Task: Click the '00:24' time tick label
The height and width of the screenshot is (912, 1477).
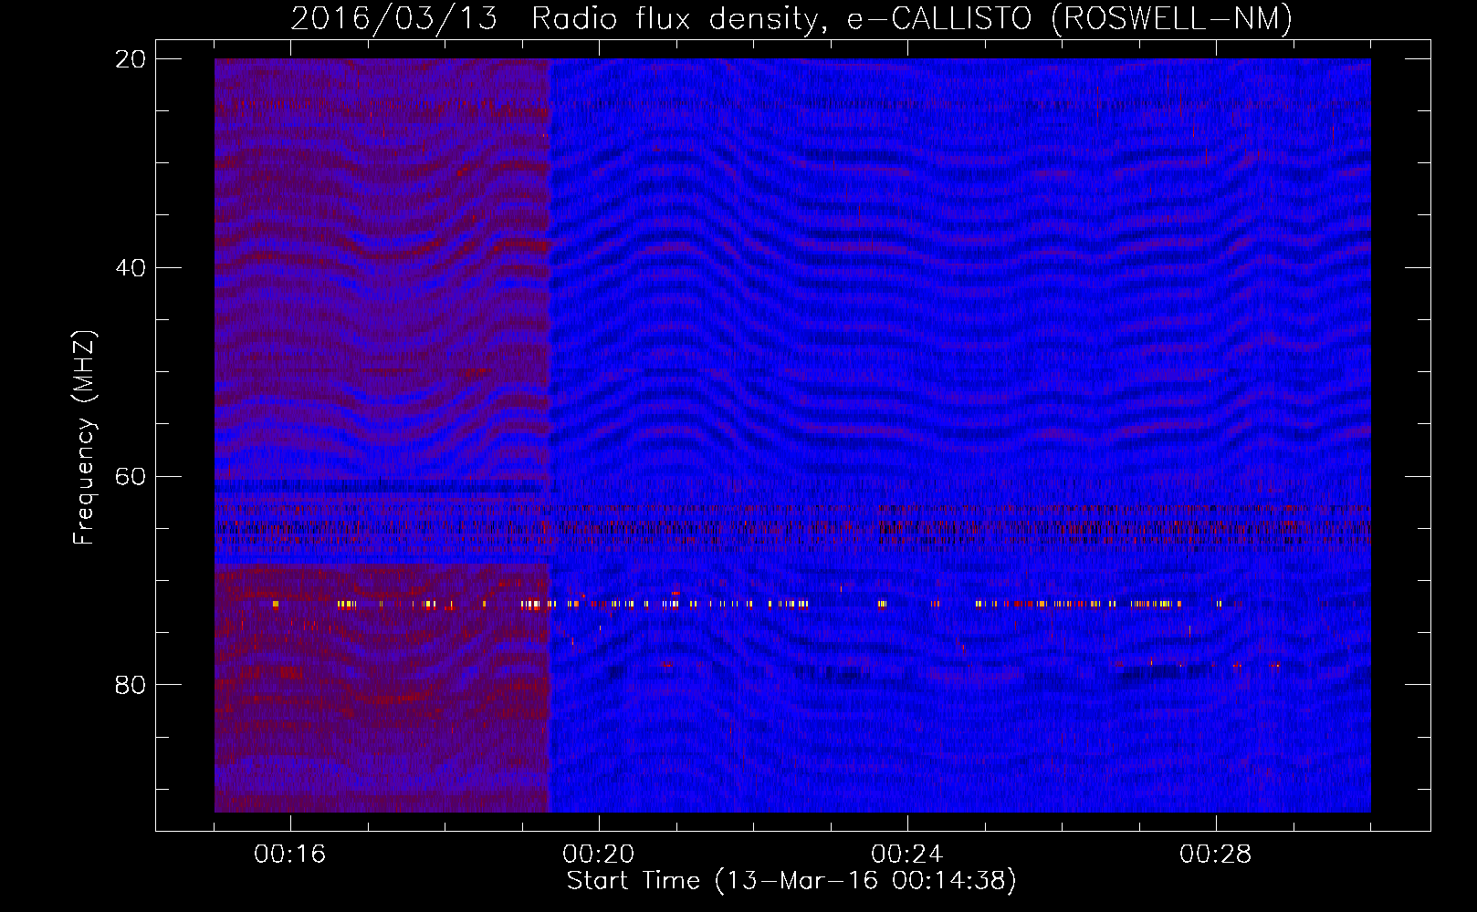Action: (907, 855)
